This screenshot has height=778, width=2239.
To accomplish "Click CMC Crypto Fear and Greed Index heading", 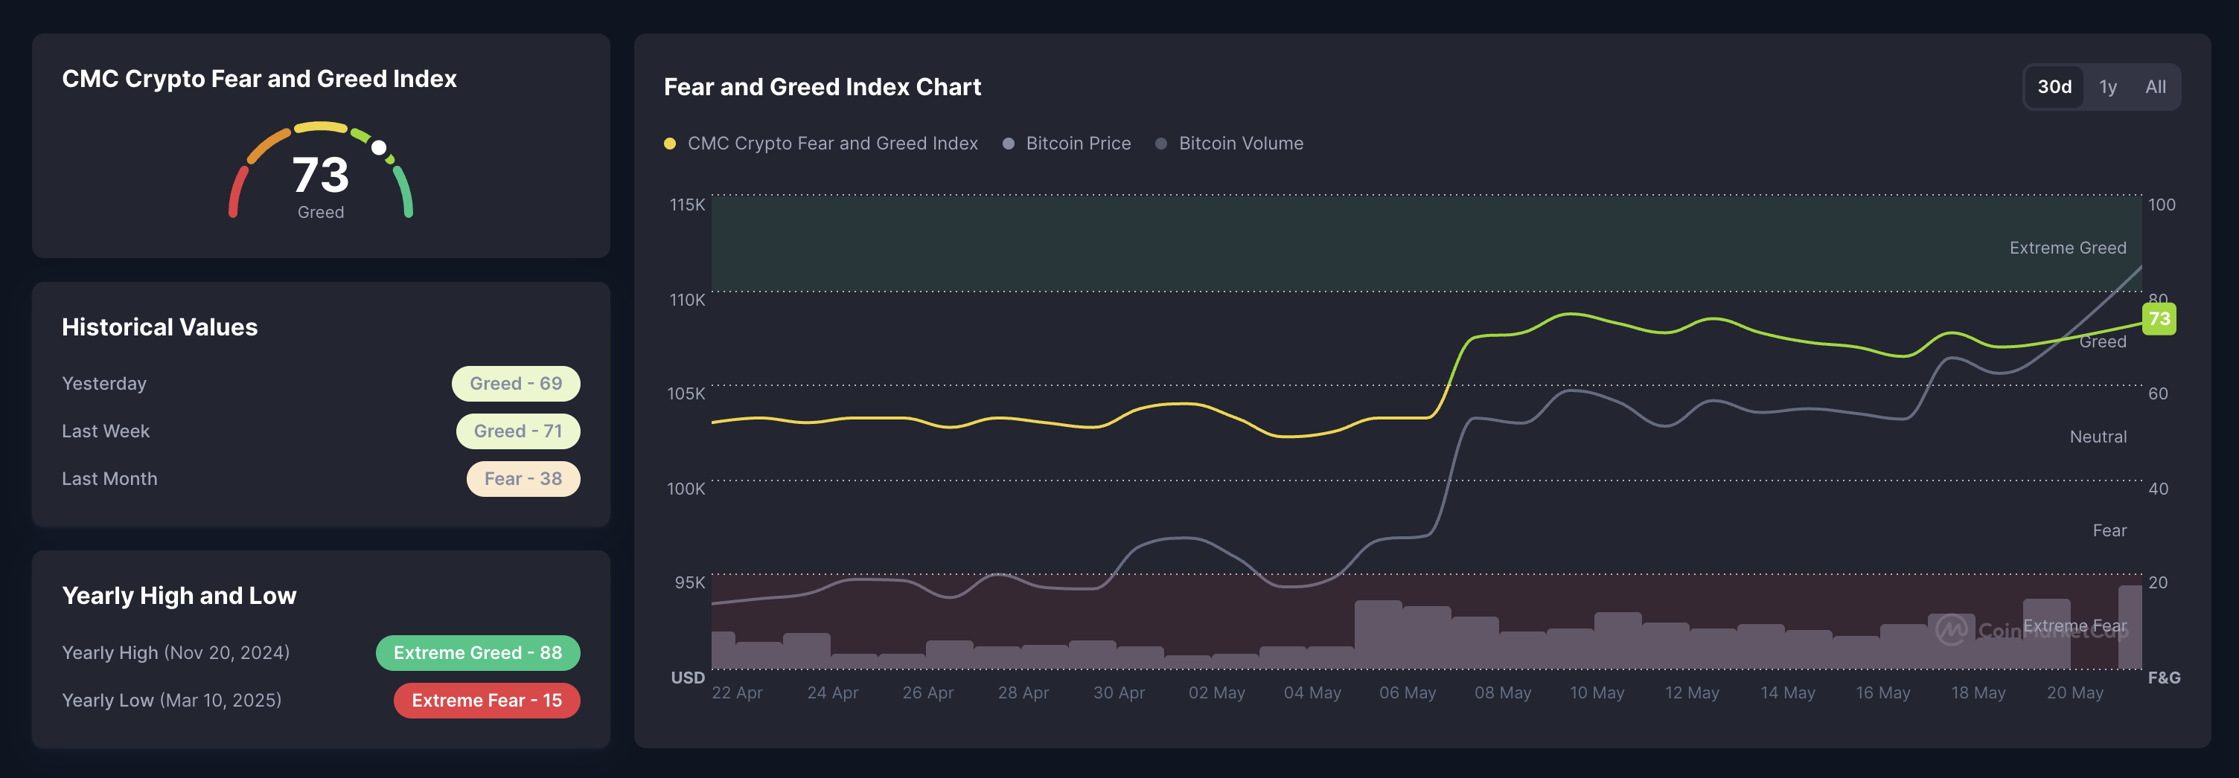I will 259,79.
